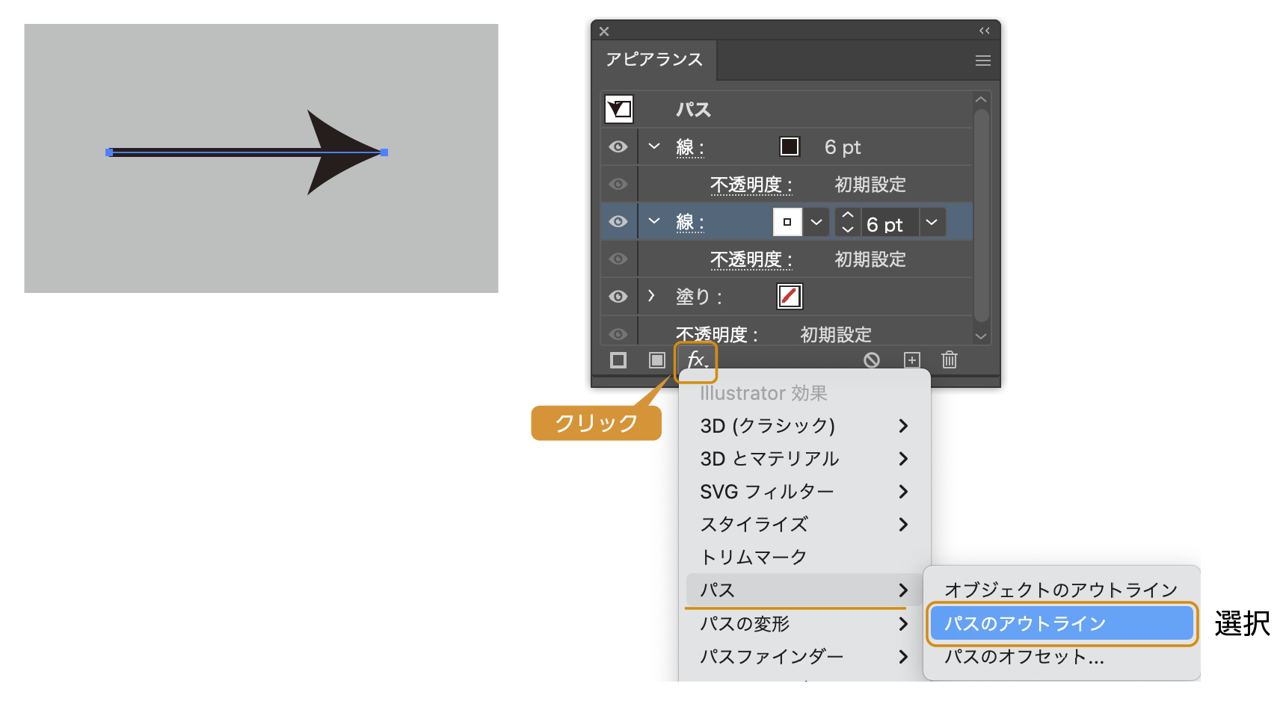Choose オブジェクトのアウトライン

pos(1061,590)
